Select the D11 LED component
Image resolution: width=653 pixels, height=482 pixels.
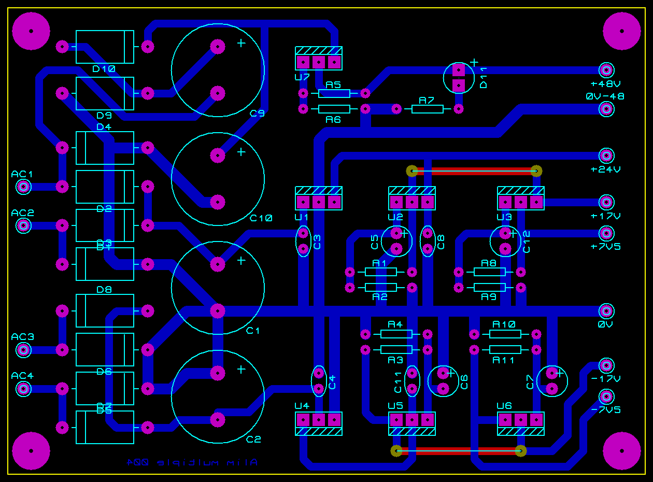coord(459,77)
